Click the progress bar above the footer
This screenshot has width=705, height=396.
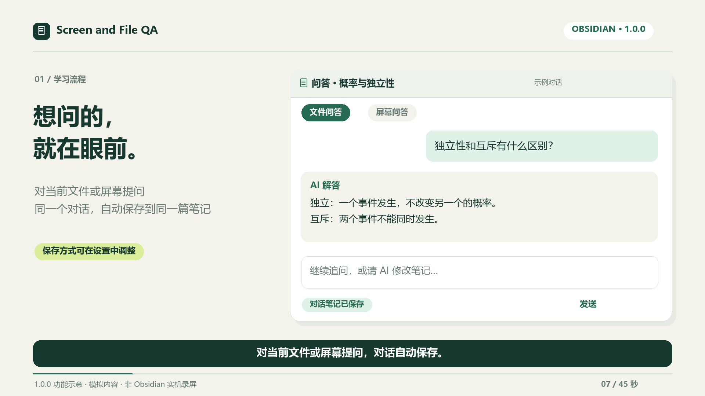click(352, 374)
